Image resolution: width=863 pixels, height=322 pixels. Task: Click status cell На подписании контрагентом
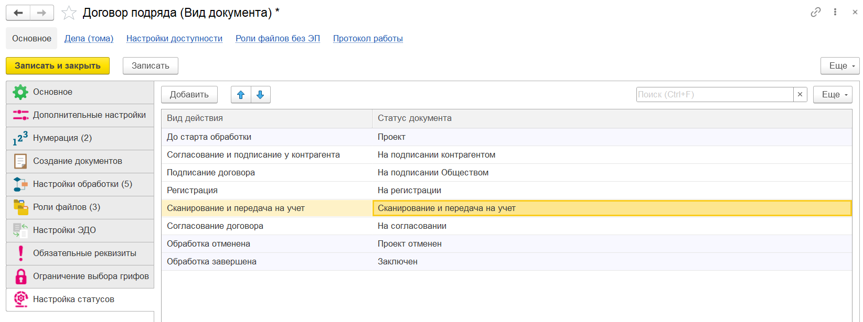coord(612,155)
